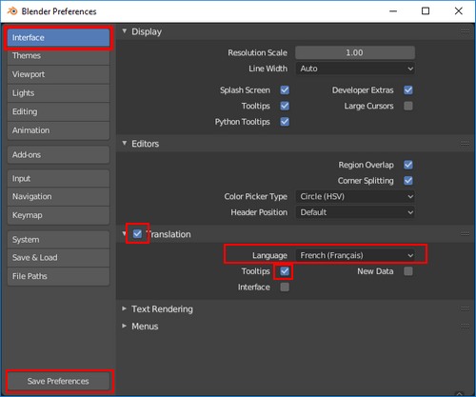Image resolution: width=476 pixels, height=397 pixels.
Task: Click the Text Rendering panel grip icon
Action: pyautogui.click(x=465, y=308)
